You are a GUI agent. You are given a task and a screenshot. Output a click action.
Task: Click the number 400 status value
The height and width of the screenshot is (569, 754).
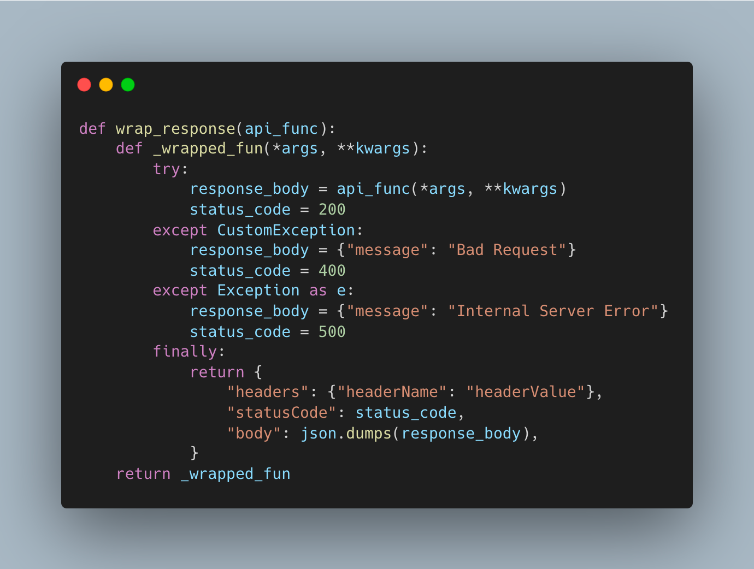tap(332, 271)
